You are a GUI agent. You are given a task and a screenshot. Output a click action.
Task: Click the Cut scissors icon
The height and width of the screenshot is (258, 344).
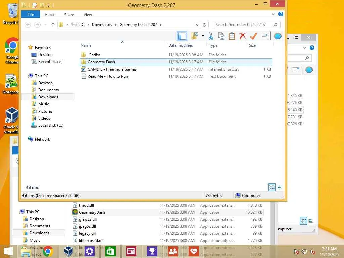click(211, 36)
